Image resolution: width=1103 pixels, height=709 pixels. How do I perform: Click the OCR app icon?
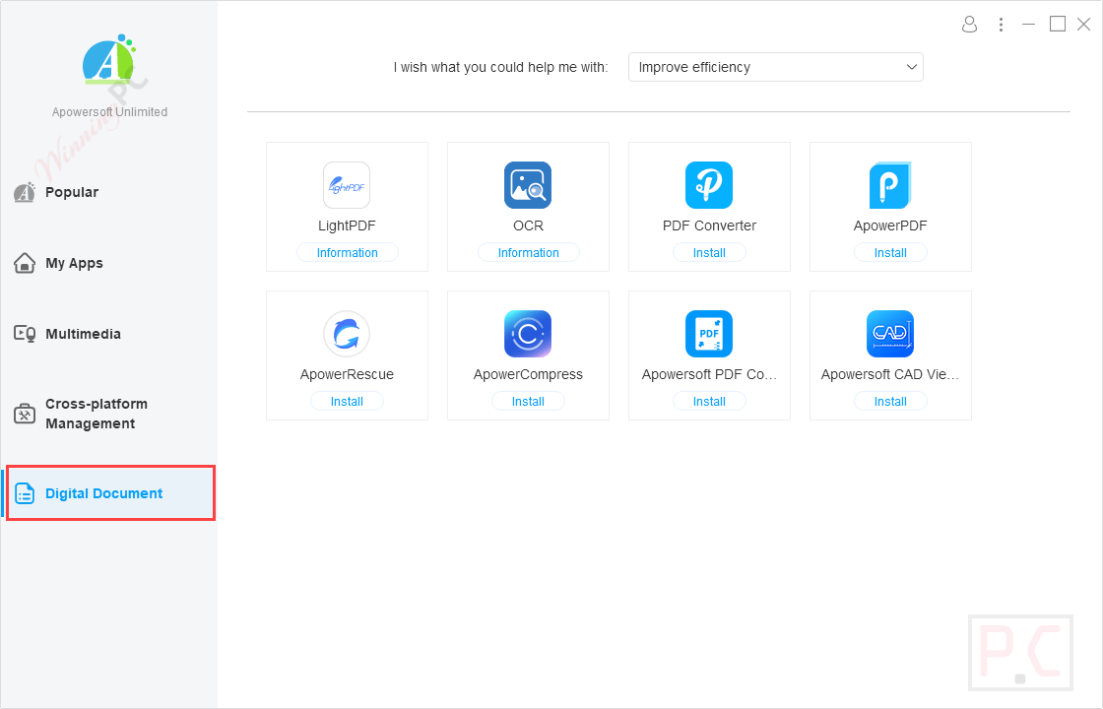click(x=528, y=185)
